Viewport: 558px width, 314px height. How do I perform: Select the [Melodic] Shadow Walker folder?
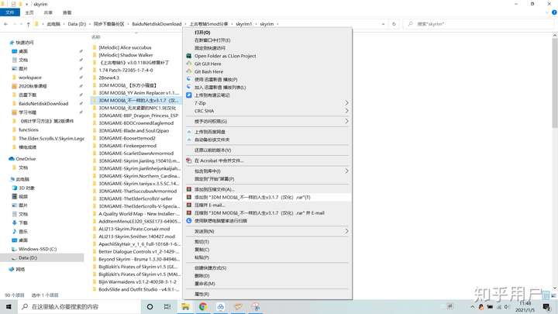[x=126, y=55]
